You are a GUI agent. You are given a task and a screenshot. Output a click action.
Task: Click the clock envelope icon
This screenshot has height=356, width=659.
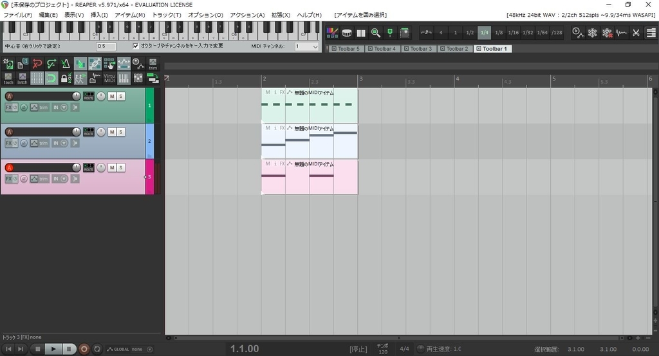click(x=578, y=32)
